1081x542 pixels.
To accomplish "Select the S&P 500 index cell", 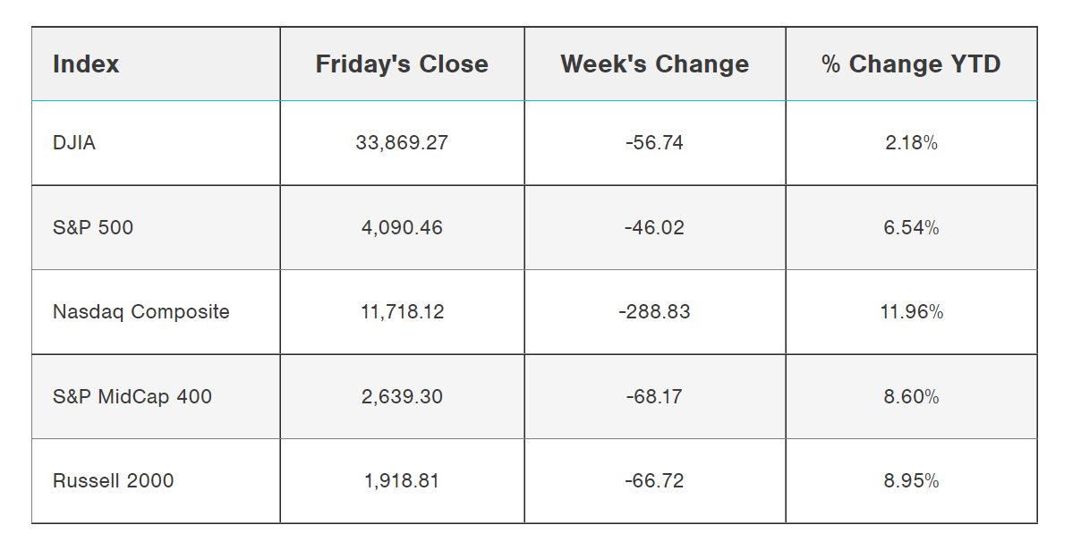I will 93,227.
